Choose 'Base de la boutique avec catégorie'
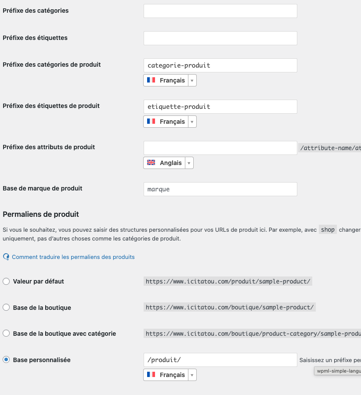This screenshot has width=361, height=395. pyautogui.click(x=6, y=334)
